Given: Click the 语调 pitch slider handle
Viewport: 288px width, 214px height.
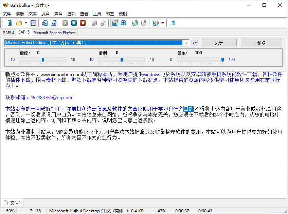Looking at the screenshot, I should (122, 60).
